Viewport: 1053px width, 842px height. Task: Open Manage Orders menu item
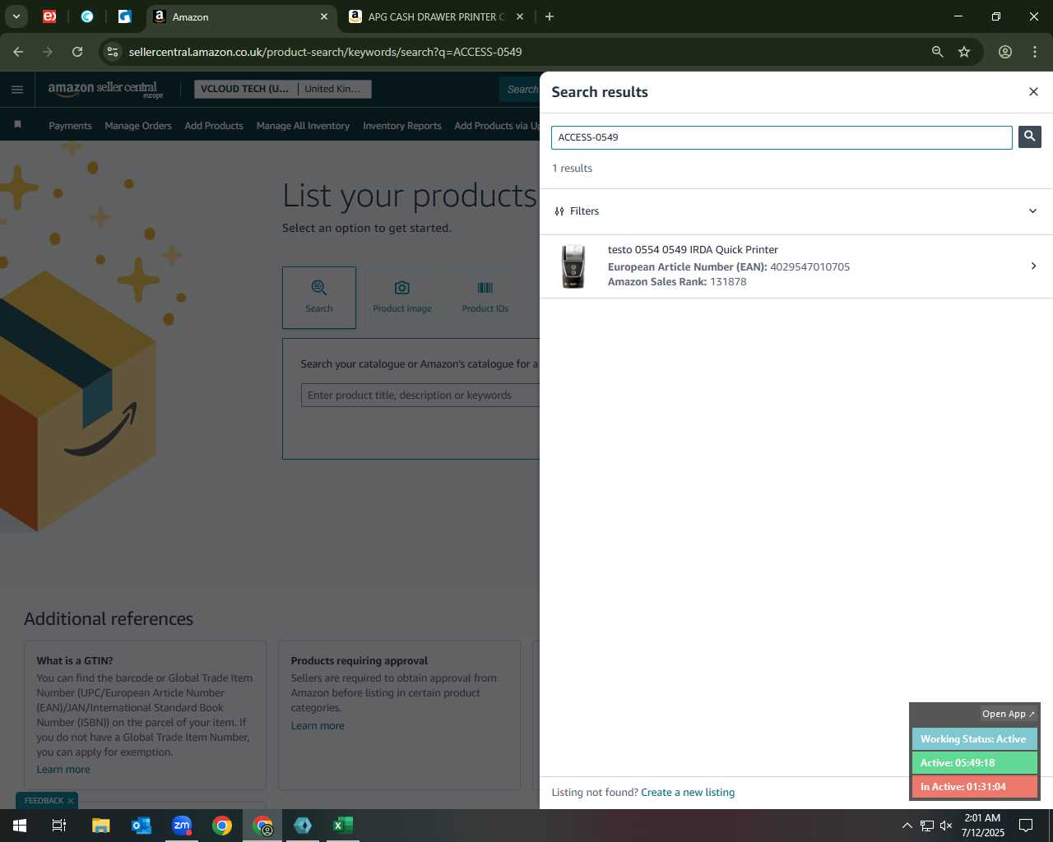(x=138, y=126)
